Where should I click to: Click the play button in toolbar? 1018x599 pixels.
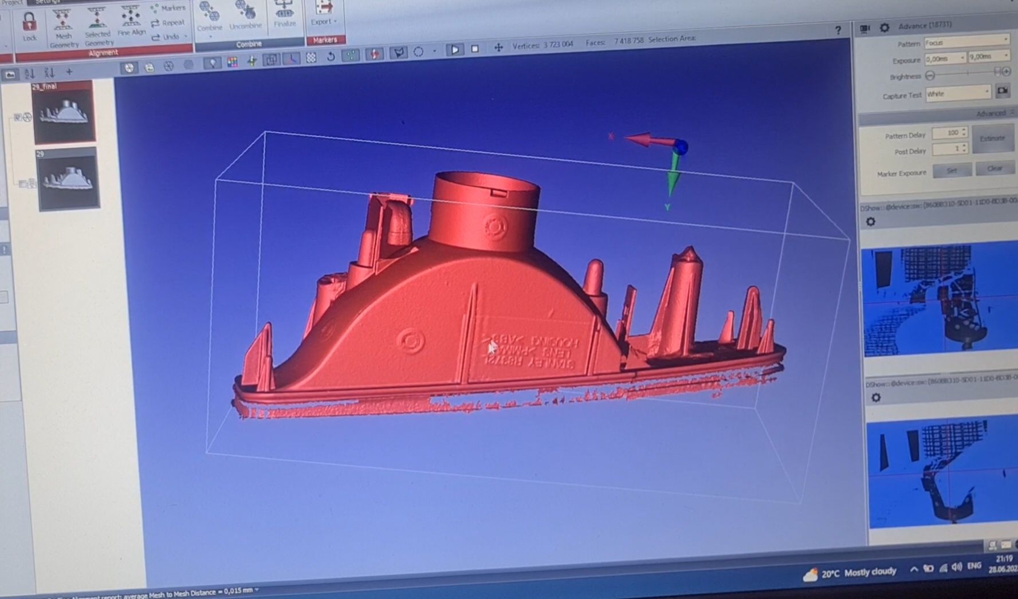tap(455, 50)
